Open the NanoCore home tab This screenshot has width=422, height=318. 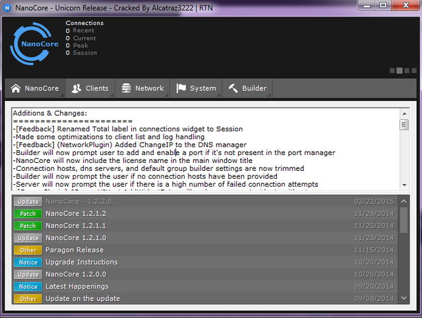click(x=35, y=88)
